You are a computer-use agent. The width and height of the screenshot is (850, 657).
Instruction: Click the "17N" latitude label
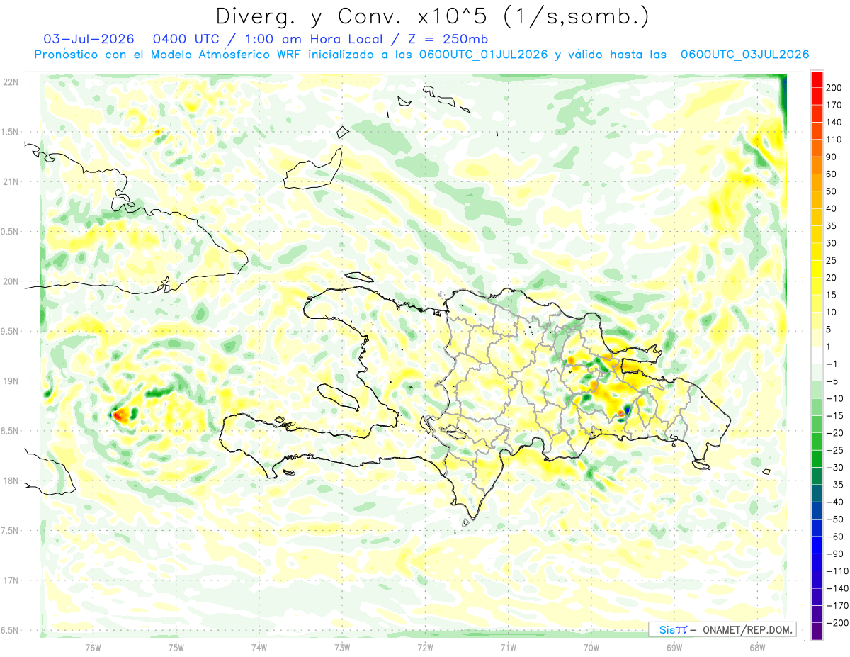pos(10,580)
